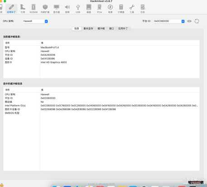Screen dimensions: 207x187
Task: Select the Intel Platform ID(s) row label
Action: (15, 105)
